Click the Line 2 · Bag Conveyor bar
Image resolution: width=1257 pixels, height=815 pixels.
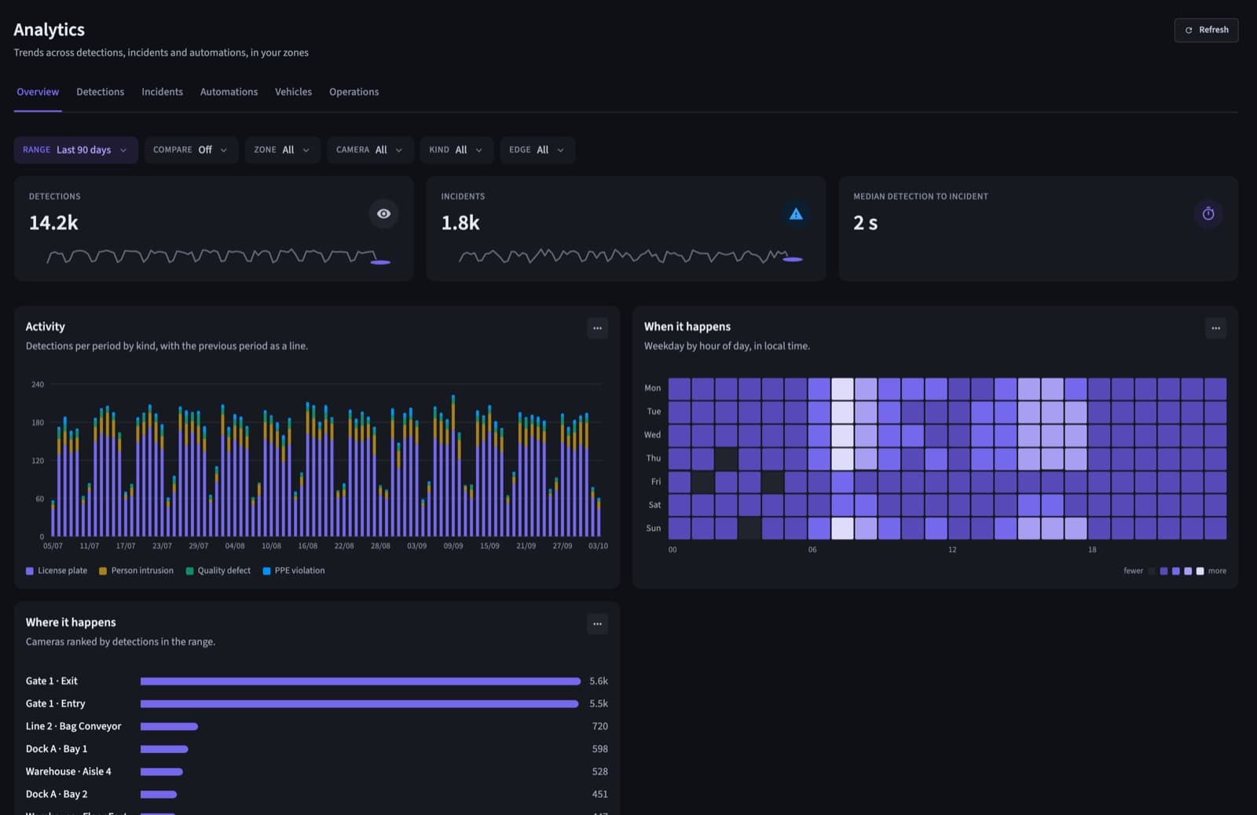tap(169, 727)
